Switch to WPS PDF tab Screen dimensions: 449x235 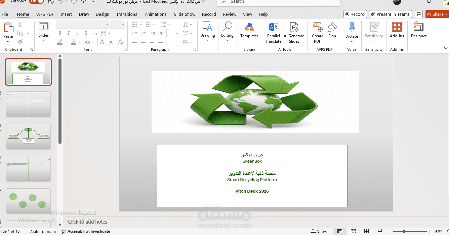tap(45, 14)
